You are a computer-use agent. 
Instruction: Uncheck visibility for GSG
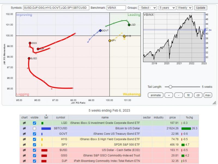coord(35,156)
